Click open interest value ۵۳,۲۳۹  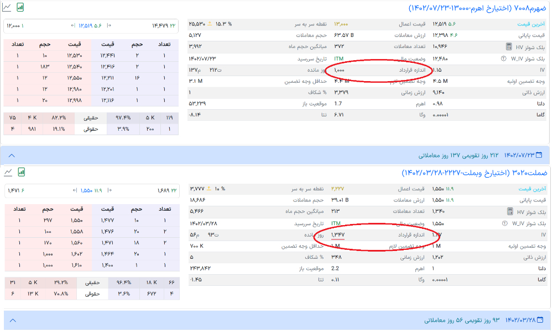(197, 103)
